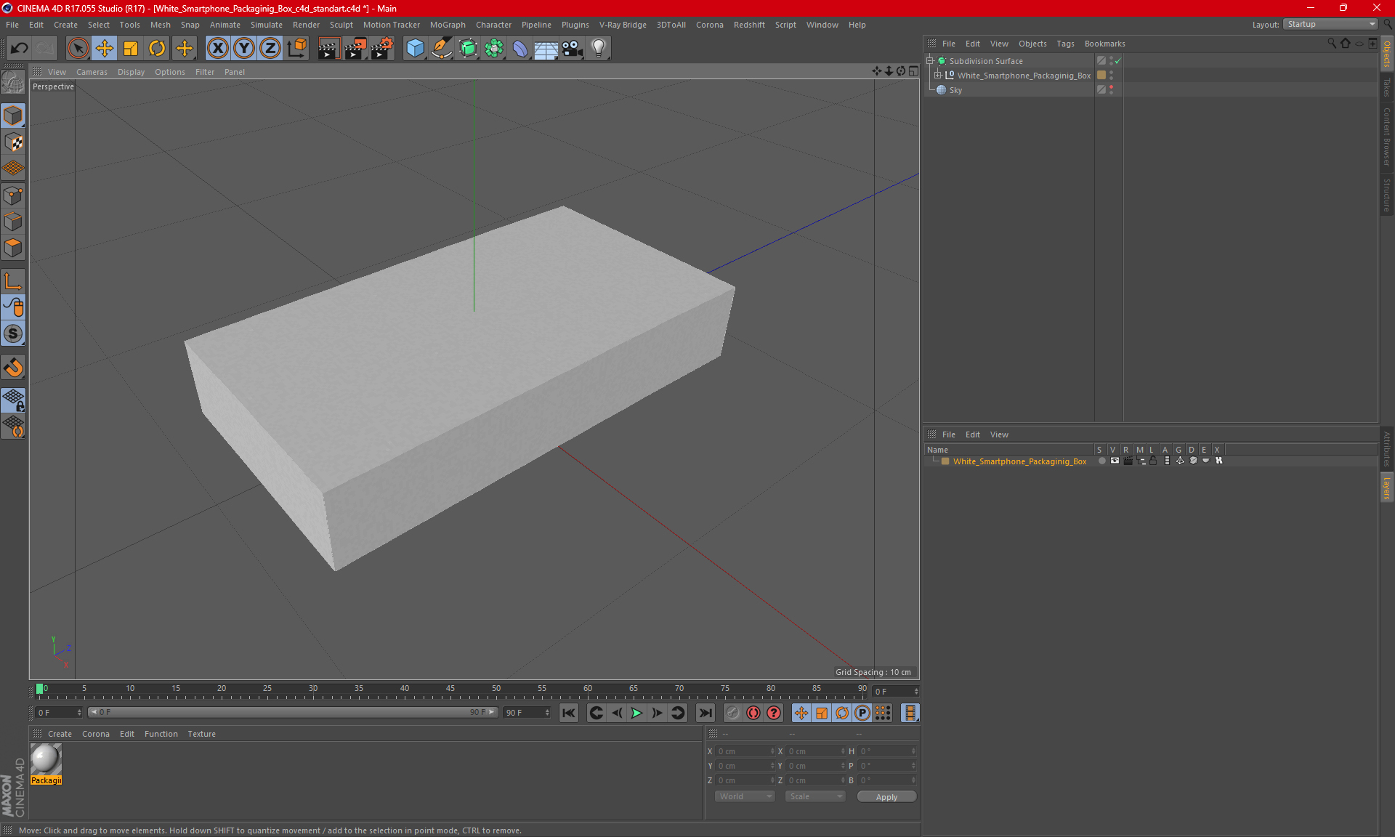Switch to Polygons mode
1395x837 pixels.
point(13,248)
